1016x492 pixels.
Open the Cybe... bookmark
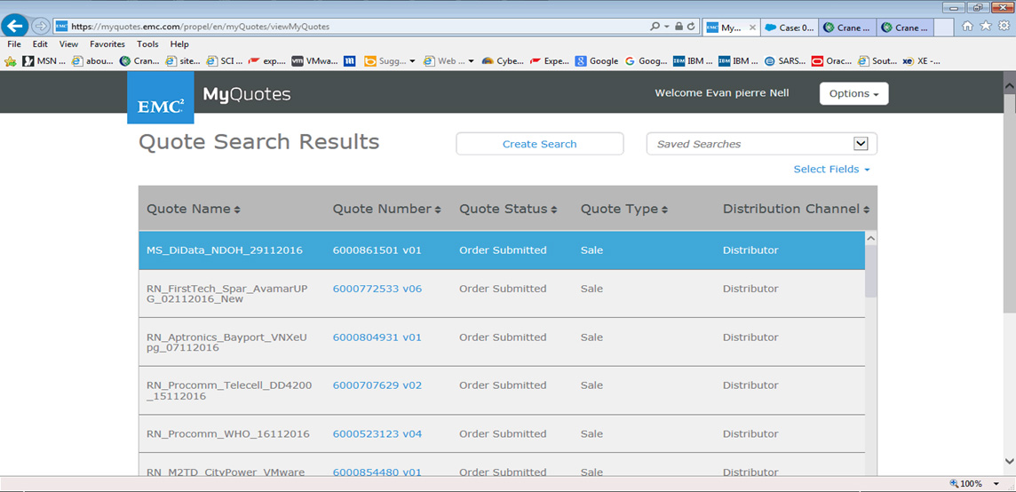(504, 61)
